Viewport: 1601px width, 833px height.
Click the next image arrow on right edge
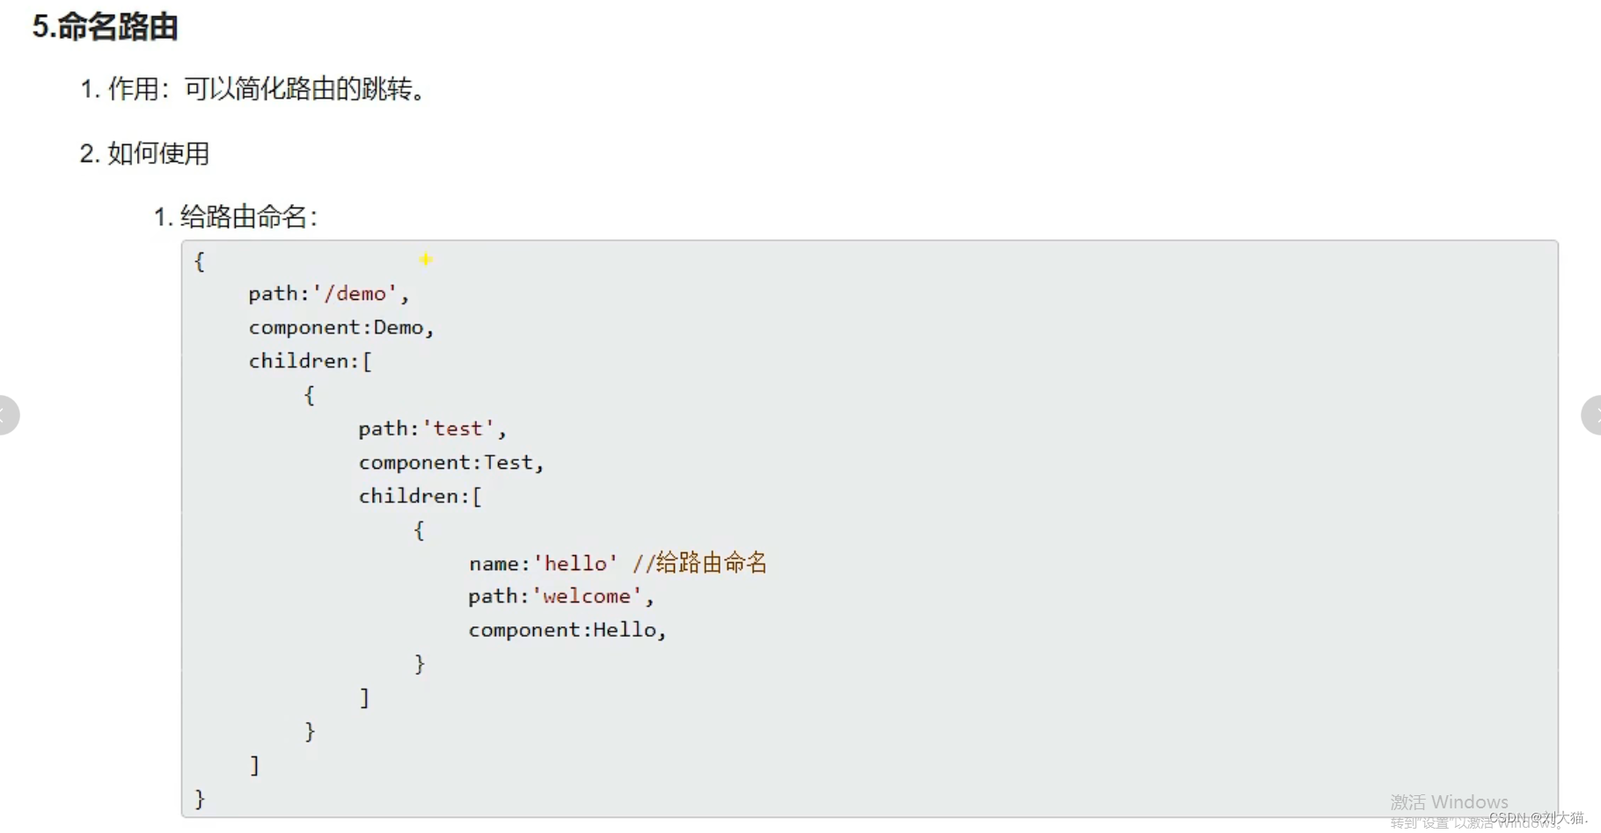[x=1593, y=415]
